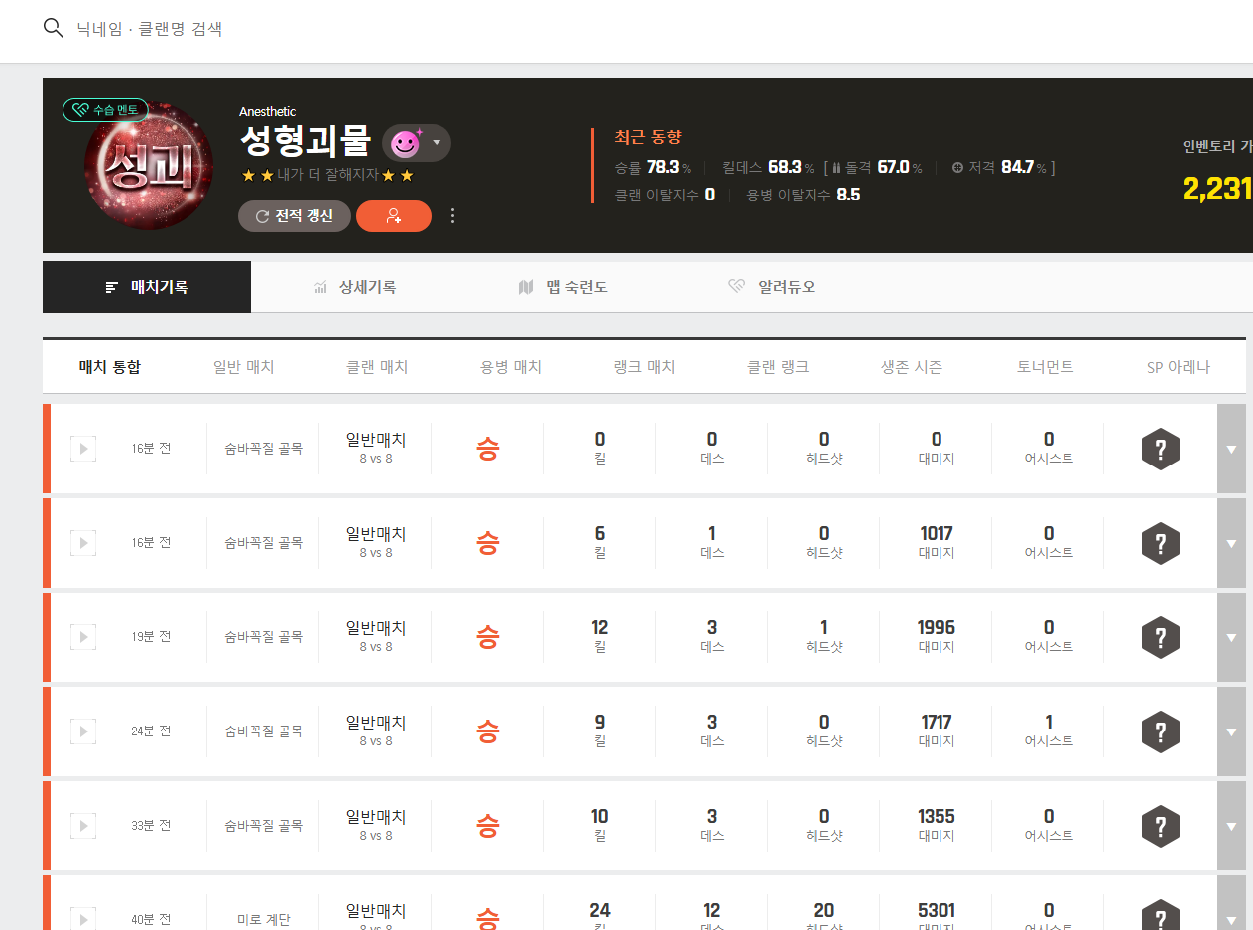The image size is (1253, 930).
Task: Click question mark hexagon on 33분 전 match
Action: point(1160,826)
